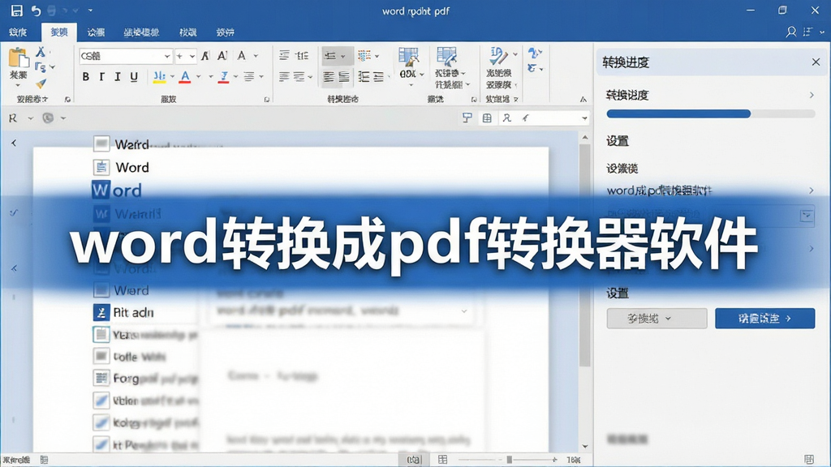Viewport: 831px width, 467px height.
Task: Open the dropdown arrow beside the font color A
Action: click(x=198, y=77)
